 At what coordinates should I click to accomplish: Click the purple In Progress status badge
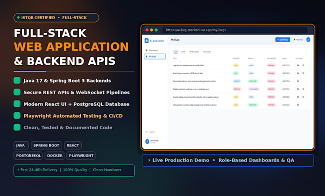[x=254, y=89]
